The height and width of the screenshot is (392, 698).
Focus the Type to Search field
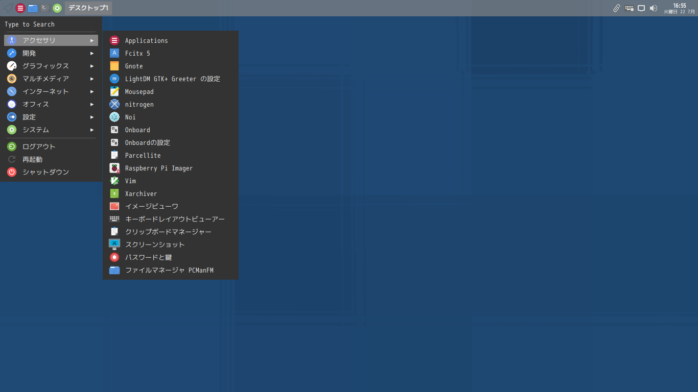click(x=51, y=24)
